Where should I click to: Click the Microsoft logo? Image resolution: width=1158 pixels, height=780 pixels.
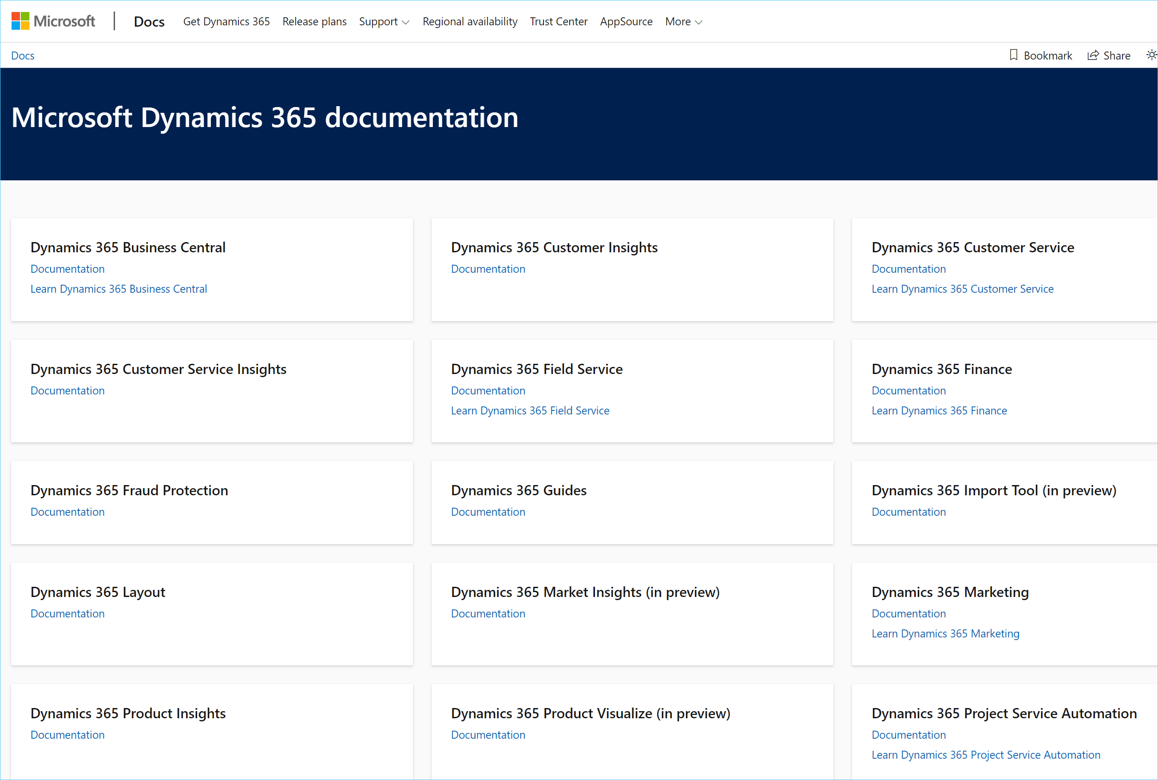(x=53, y=21)
